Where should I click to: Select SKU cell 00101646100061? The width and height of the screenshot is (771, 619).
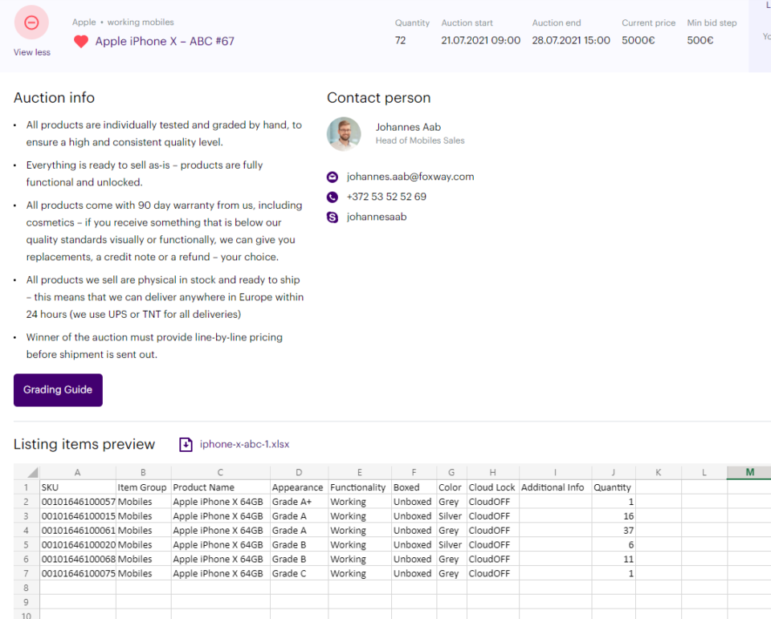pyautogui.click(x=78, y=531)
